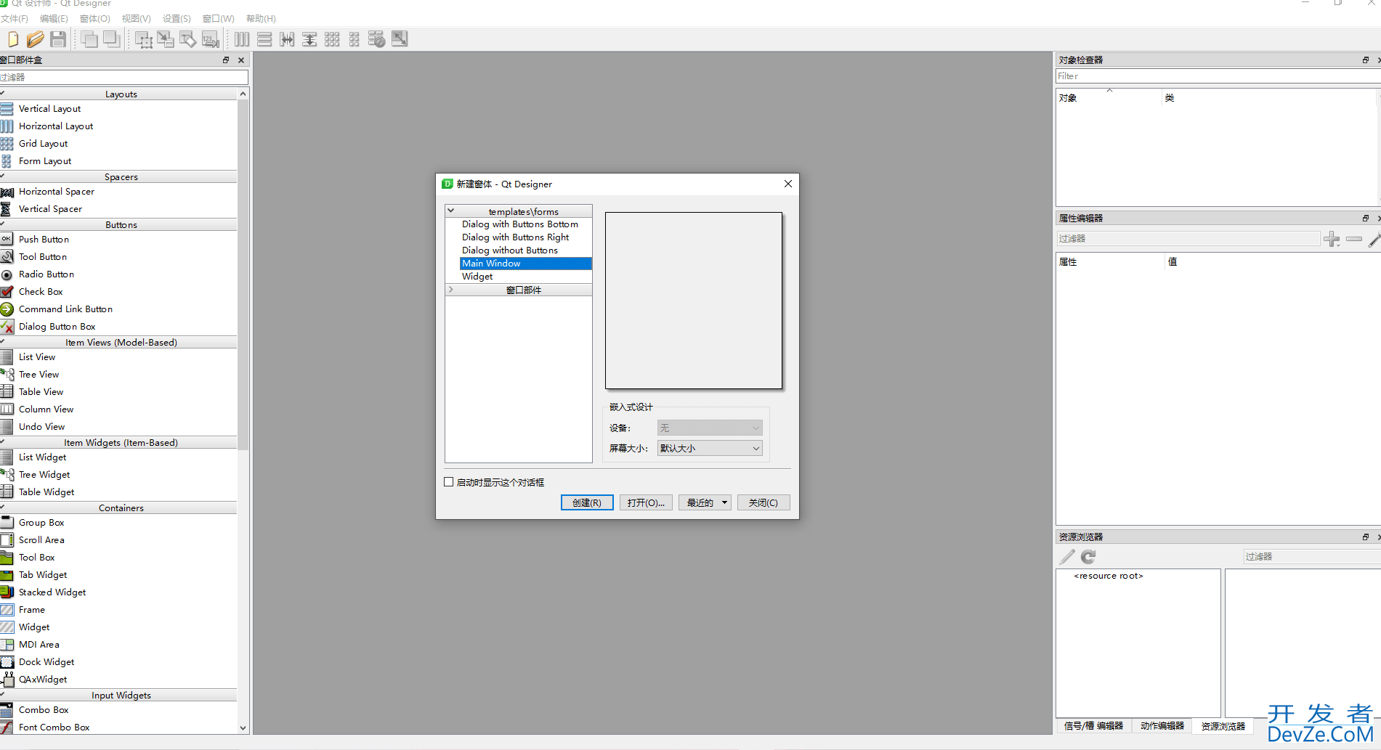Select the Check Box widget

[41, 292]
